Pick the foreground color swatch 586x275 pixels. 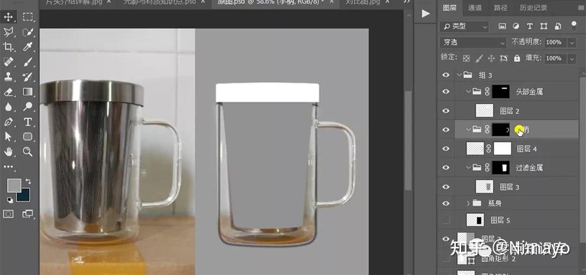(14, 185)
